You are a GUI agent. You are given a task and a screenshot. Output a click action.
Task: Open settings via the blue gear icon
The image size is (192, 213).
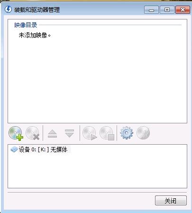127,133
